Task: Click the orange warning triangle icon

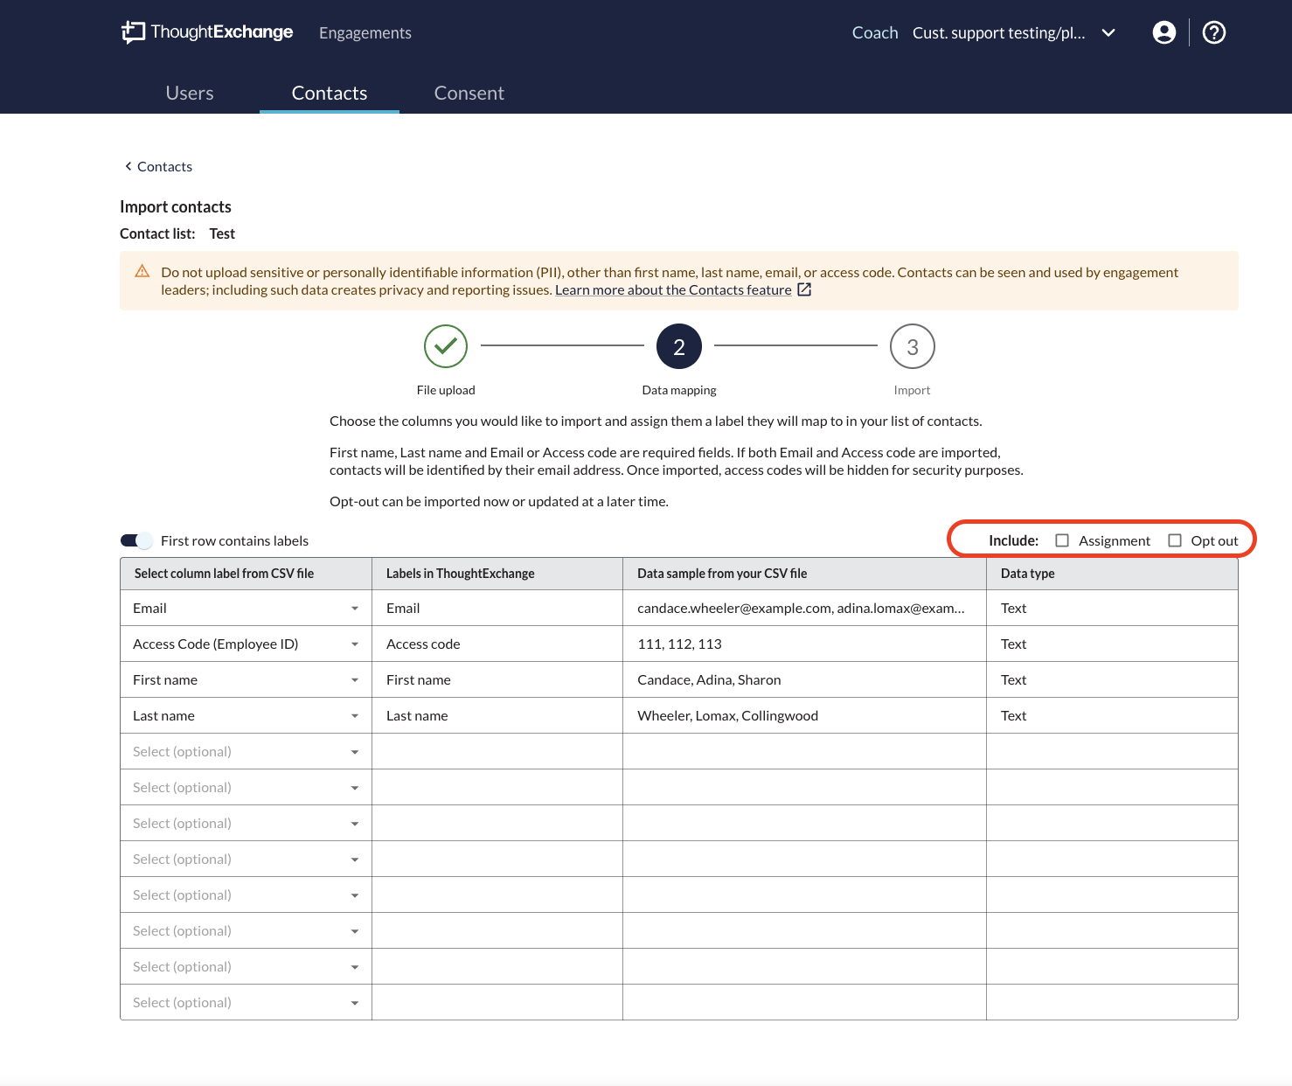Action: point(142,272)
